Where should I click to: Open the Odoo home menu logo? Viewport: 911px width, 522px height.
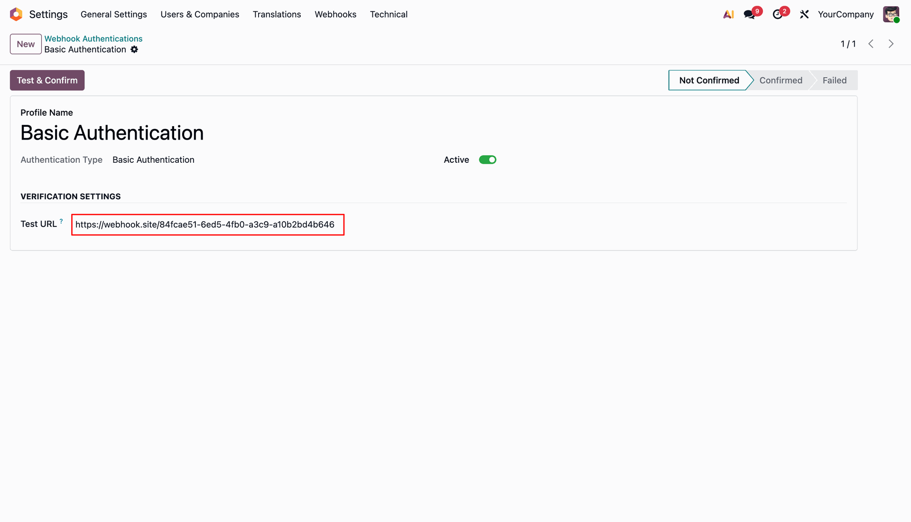point(16,14)
